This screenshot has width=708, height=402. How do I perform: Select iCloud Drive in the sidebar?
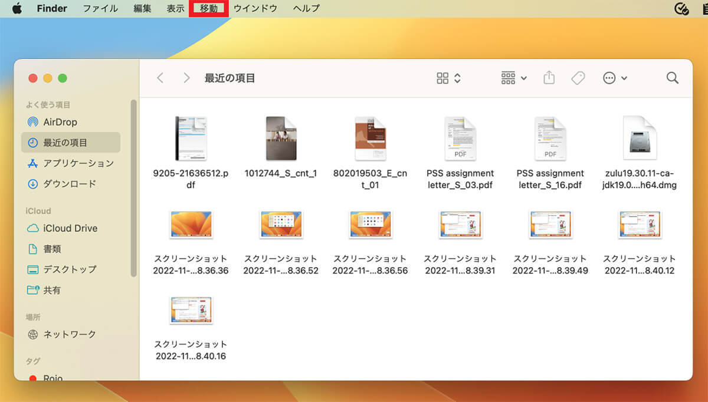click(70, 228)
